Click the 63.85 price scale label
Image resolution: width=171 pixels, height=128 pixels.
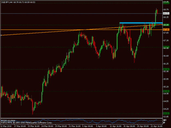[x=166, y=117]
